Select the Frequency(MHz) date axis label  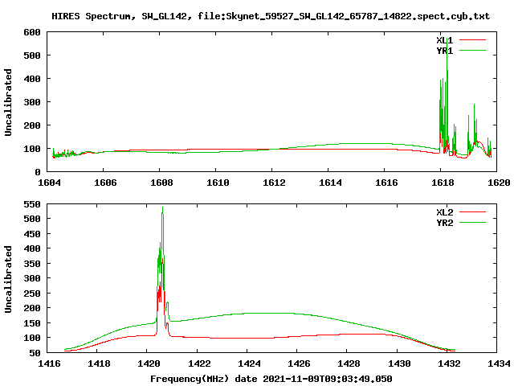coord(271,378)
